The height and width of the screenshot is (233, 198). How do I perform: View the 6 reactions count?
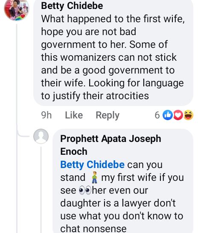pos(157,115)
